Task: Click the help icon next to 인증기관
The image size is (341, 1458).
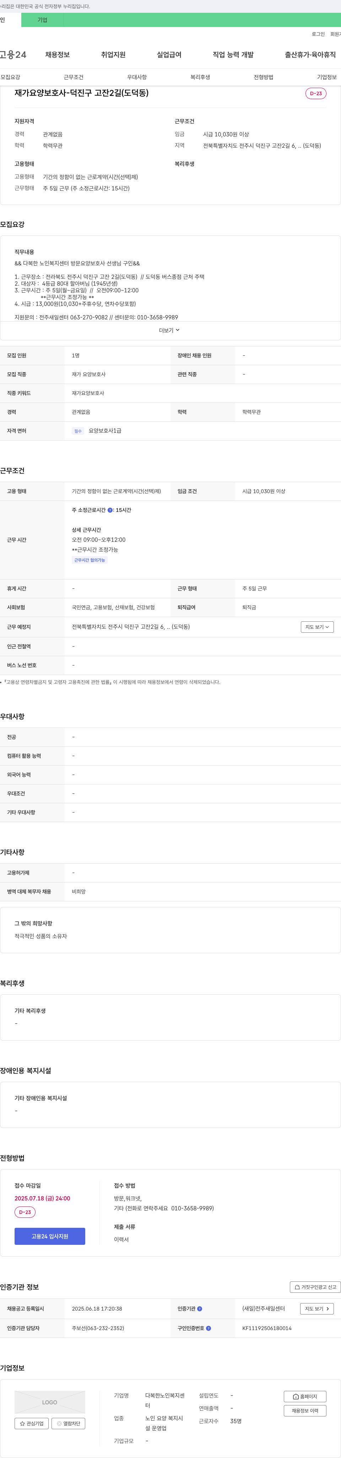Action: click(200, 1308)
